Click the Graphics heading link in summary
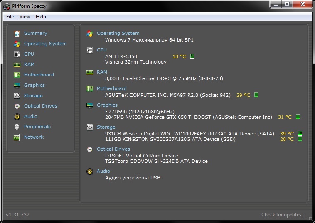Viewport: 315px width, 223px height. tap(107, 105)
